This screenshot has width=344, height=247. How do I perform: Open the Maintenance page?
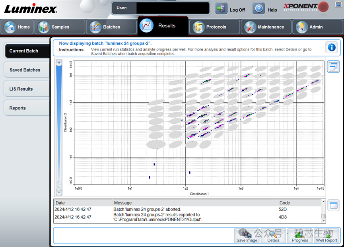(266, 27)
